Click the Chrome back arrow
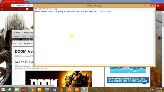The width and height of the screenshot is (164, 92). click(x=2, y=6)
